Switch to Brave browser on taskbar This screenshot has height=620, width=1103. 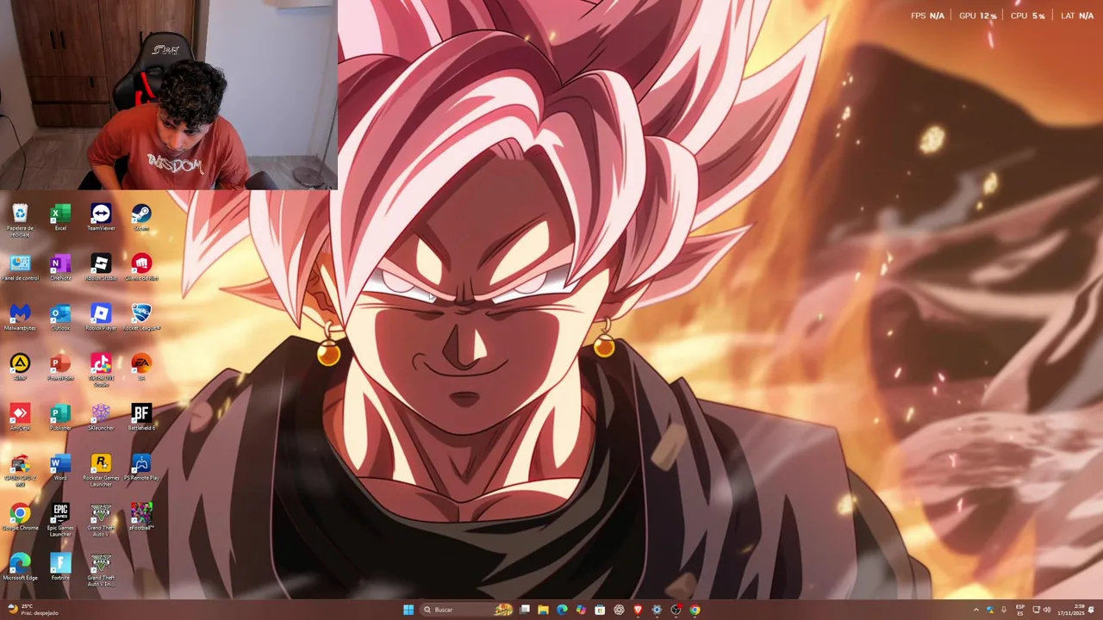[638, 610]
